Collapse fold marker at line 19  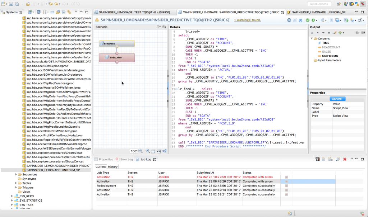click(x=176, y=89)
